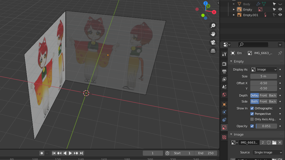Open the Source Single Image dropdown

tap(267, 152)
